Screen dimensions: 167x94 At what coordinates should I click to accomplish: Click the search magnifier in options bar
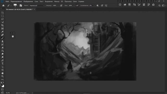[159, 5]
